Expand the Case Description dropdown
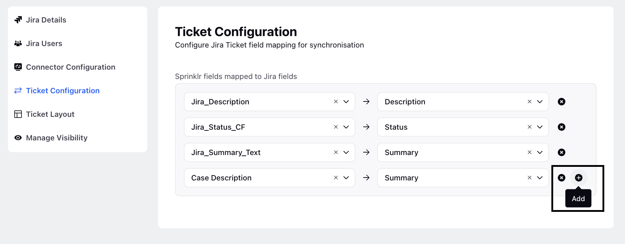 pos(346,178)
